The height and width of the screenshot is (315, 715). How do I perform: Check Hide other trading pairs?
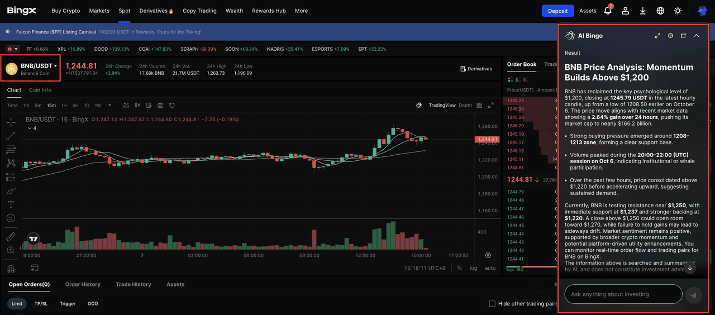[x=492, y=304]
